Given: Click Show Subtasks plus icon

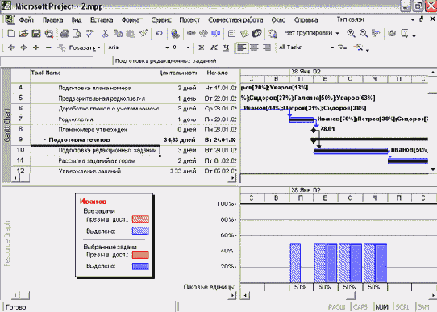Looking at the screenshot, I should (x=36, y=48).
